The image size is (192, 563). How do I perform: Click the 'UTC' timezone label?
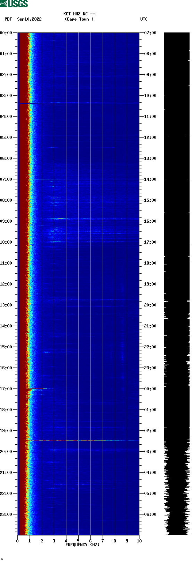point(144,19)
